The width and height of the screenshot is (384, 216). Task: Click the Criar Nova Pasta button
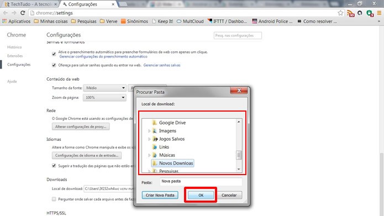tap(160, 195)
